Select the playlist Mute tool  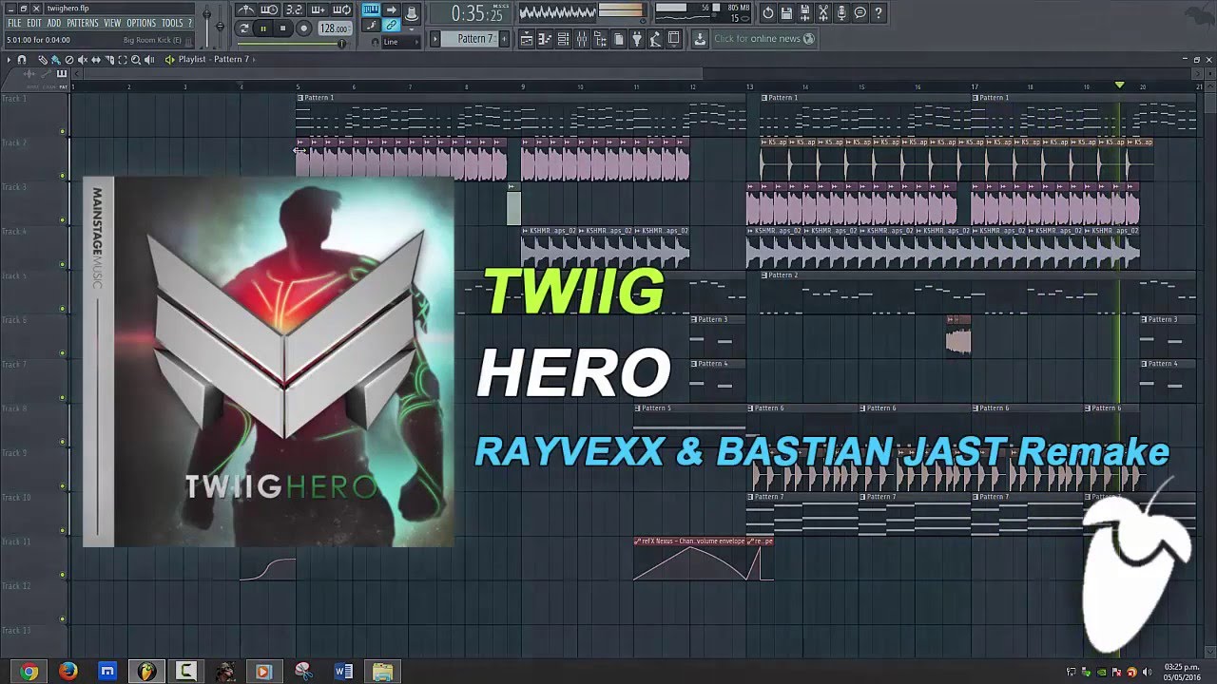(x=83, y=60)
